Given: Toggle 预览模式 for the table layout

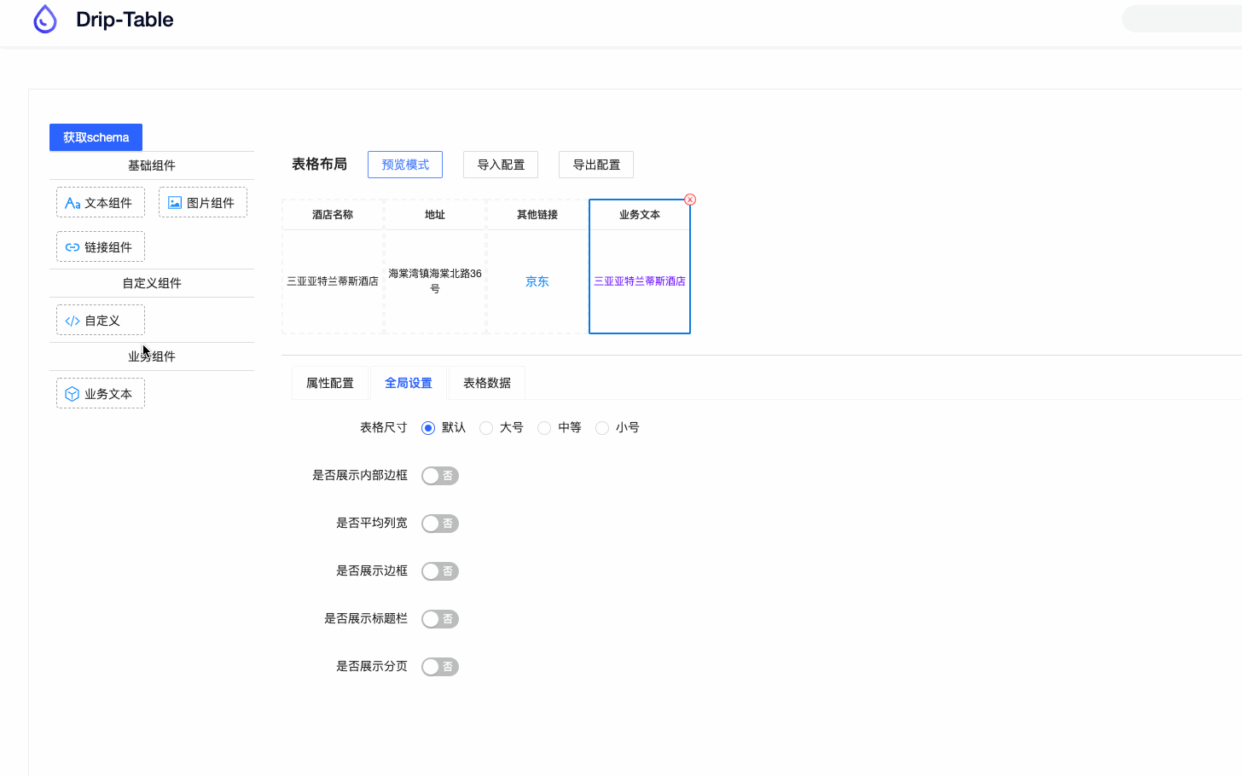Looking at the screenshot, I should 404,165.
